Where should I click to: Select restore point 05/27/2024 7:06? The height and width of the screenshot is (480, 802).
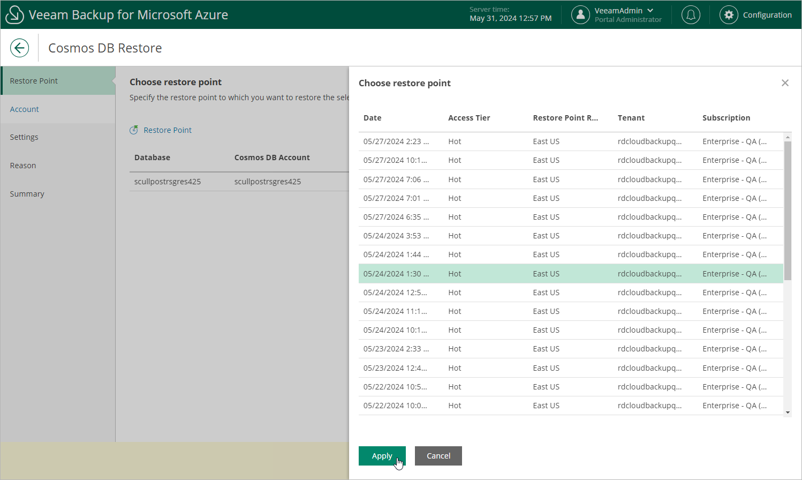(x=571, y=179)
